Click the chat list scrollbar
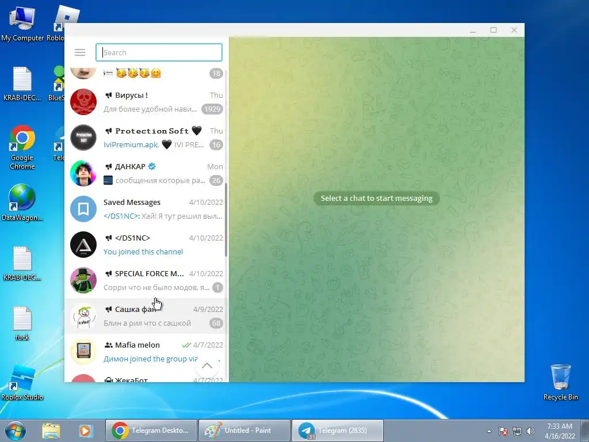This screenshot has height=442, width=589. click(226, 219)
